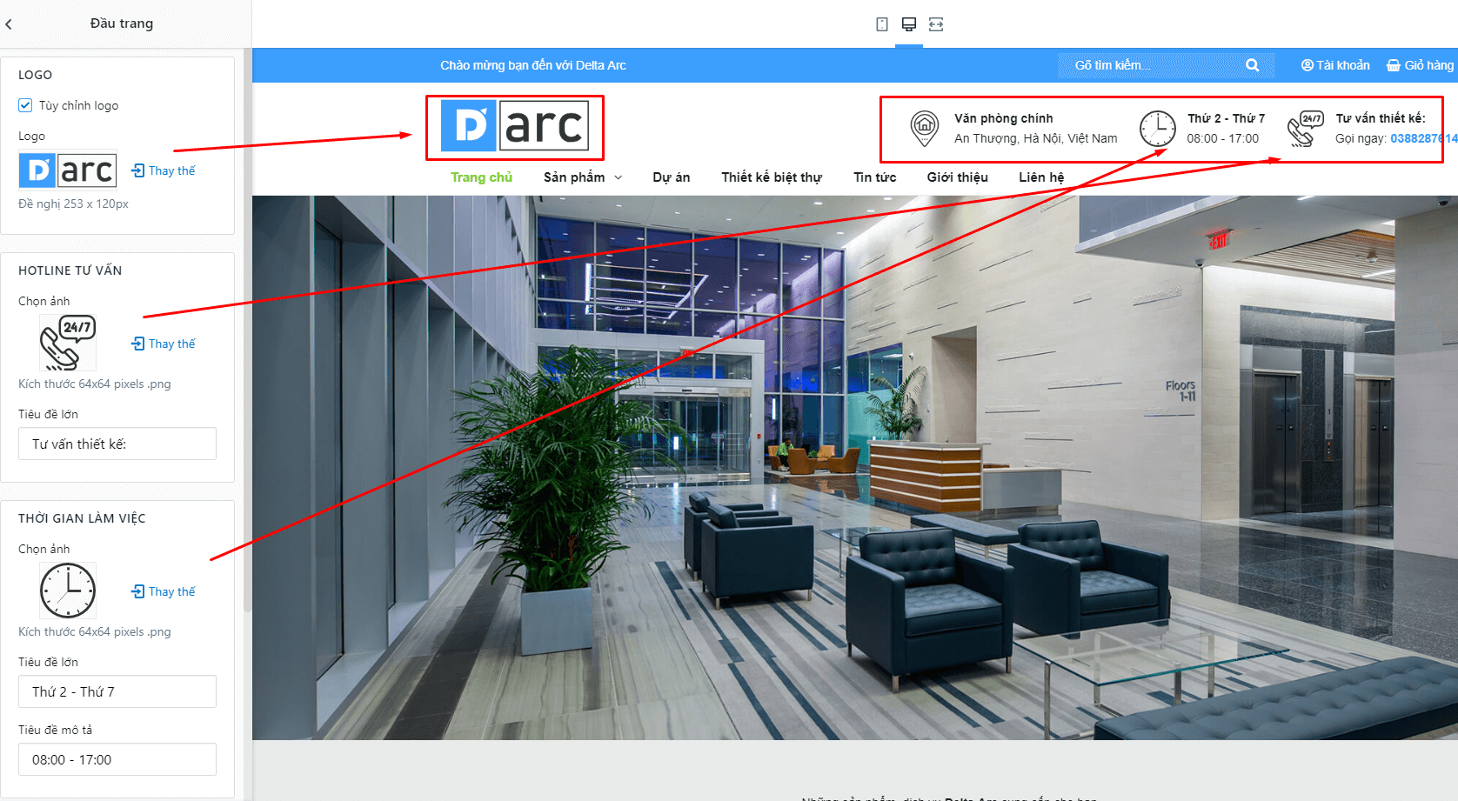Click the 'Văn phòng chính' heading
The height and width of the screenshot is (801, 1458).
click(1003, 118)
